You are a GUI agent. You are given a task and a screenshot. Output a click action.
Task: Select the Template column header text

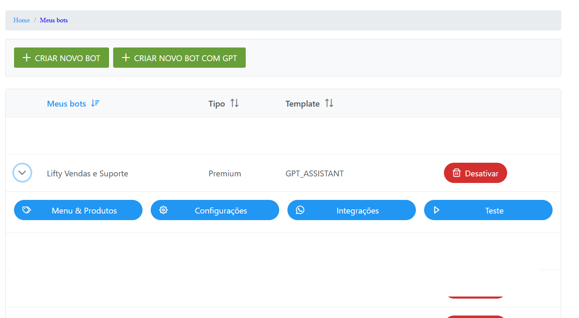tap(302, 104)
